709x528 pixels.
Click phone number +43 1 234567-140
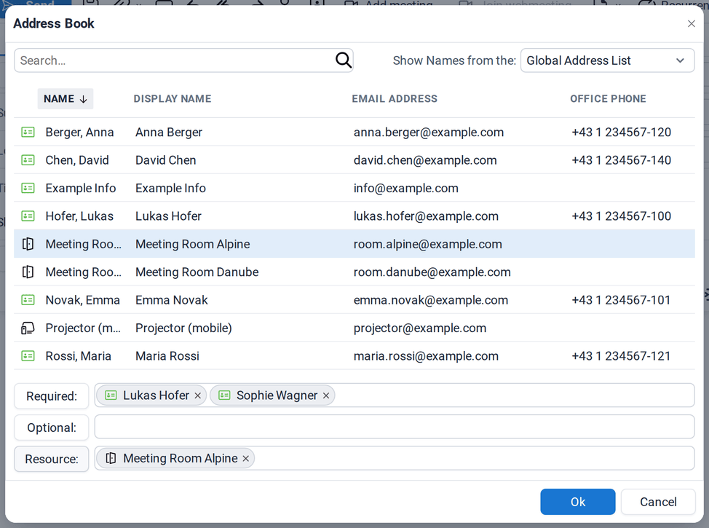coord(621,160)
